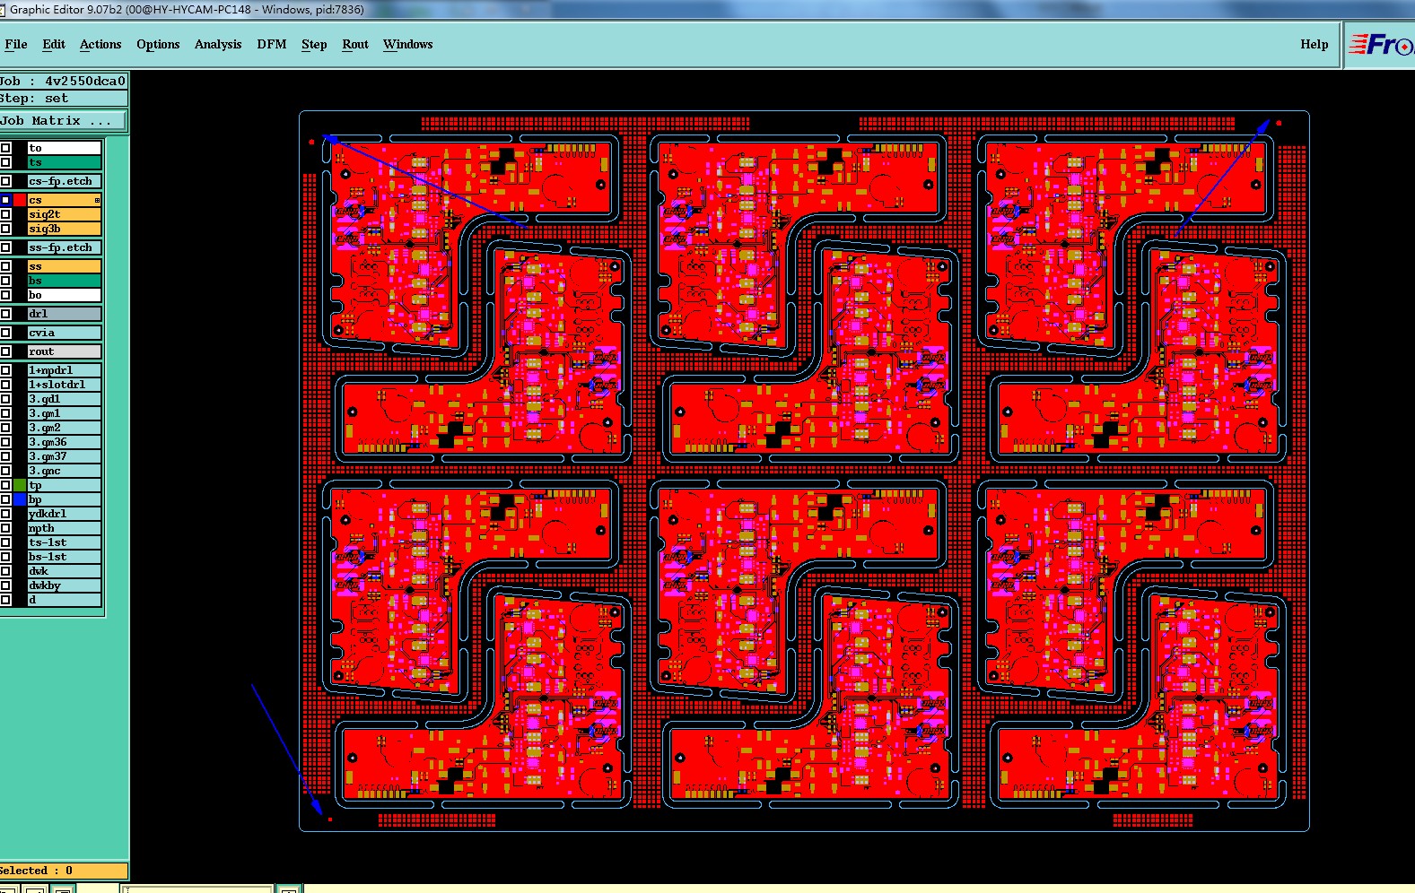Click the red color swatch of layer cs

click(20, 200)
